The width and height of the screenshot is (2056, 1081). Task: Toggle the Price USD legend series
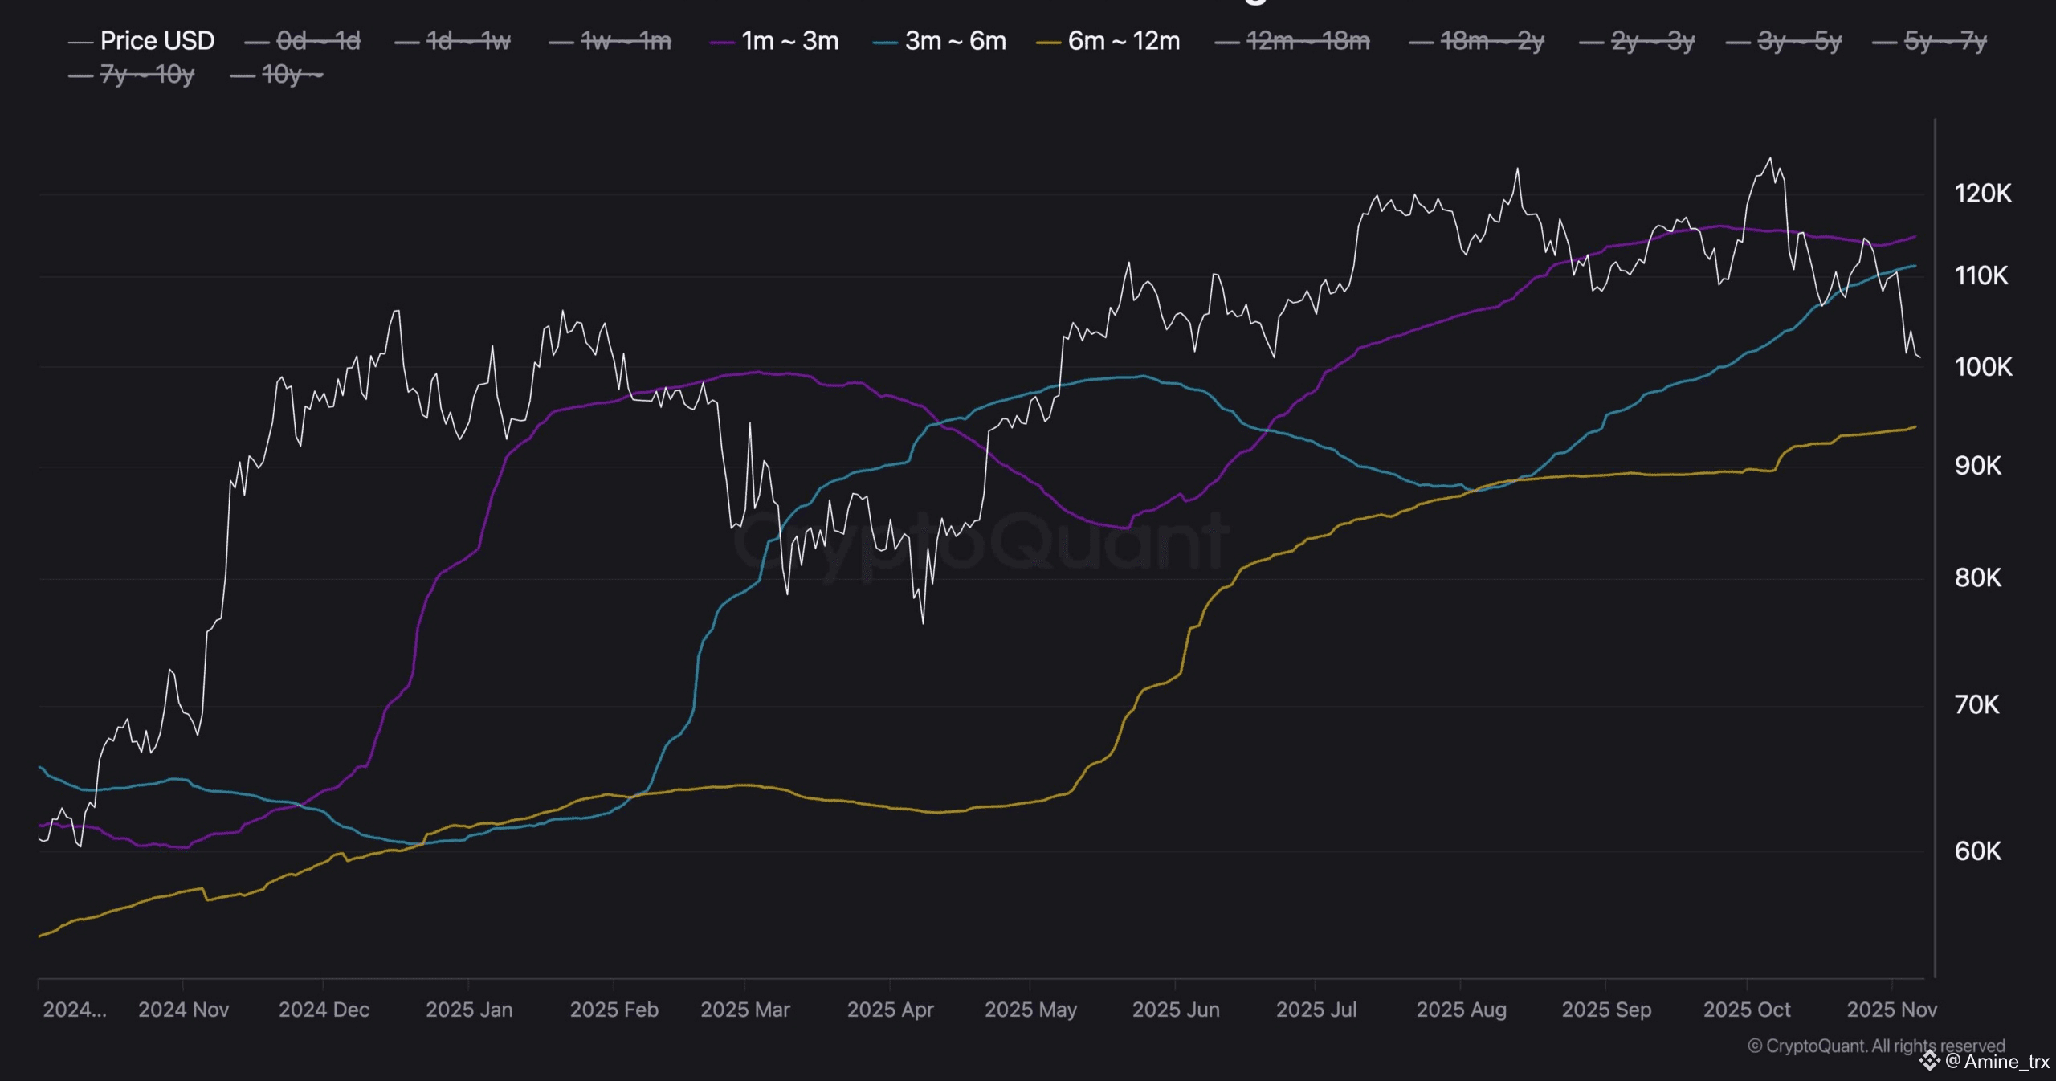click(x=157, y=41)
